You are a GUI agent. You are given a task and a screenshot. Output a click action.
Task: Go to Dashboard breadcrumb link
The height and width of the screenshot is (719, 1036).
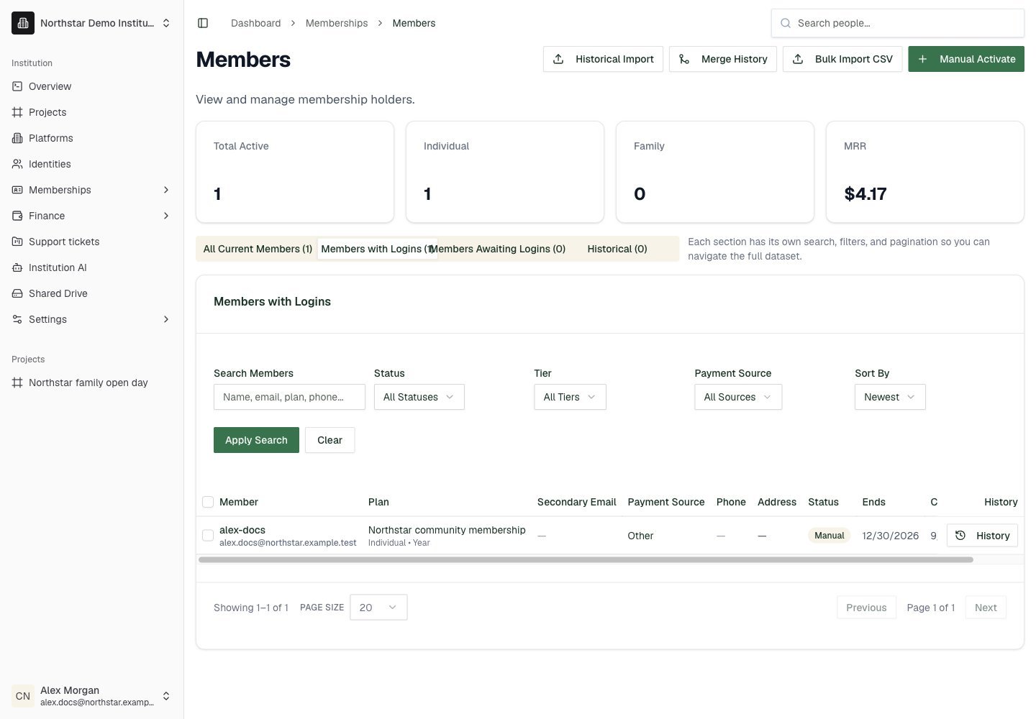tap(256, 23)
